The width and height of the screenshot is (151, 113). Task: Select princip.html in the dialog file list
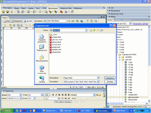[x=55, y=47]
